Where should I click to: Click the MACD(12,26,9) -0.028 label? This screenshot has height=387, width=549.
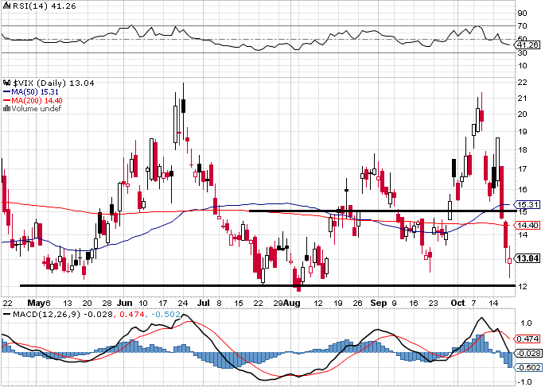(x=63, y=314)
